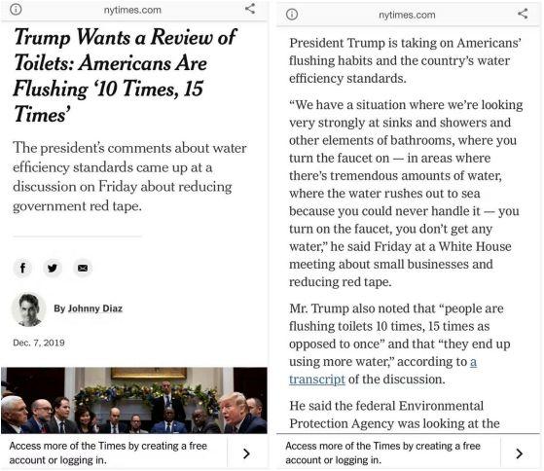The height and width of the screenshot is (471, 544).
Task: Share article via Twitter icon
Action: coord(53,268)
